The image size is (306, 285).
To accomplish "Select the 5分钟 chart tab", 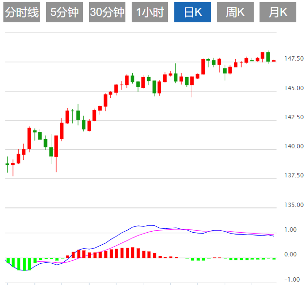I will tap(64, 13).
